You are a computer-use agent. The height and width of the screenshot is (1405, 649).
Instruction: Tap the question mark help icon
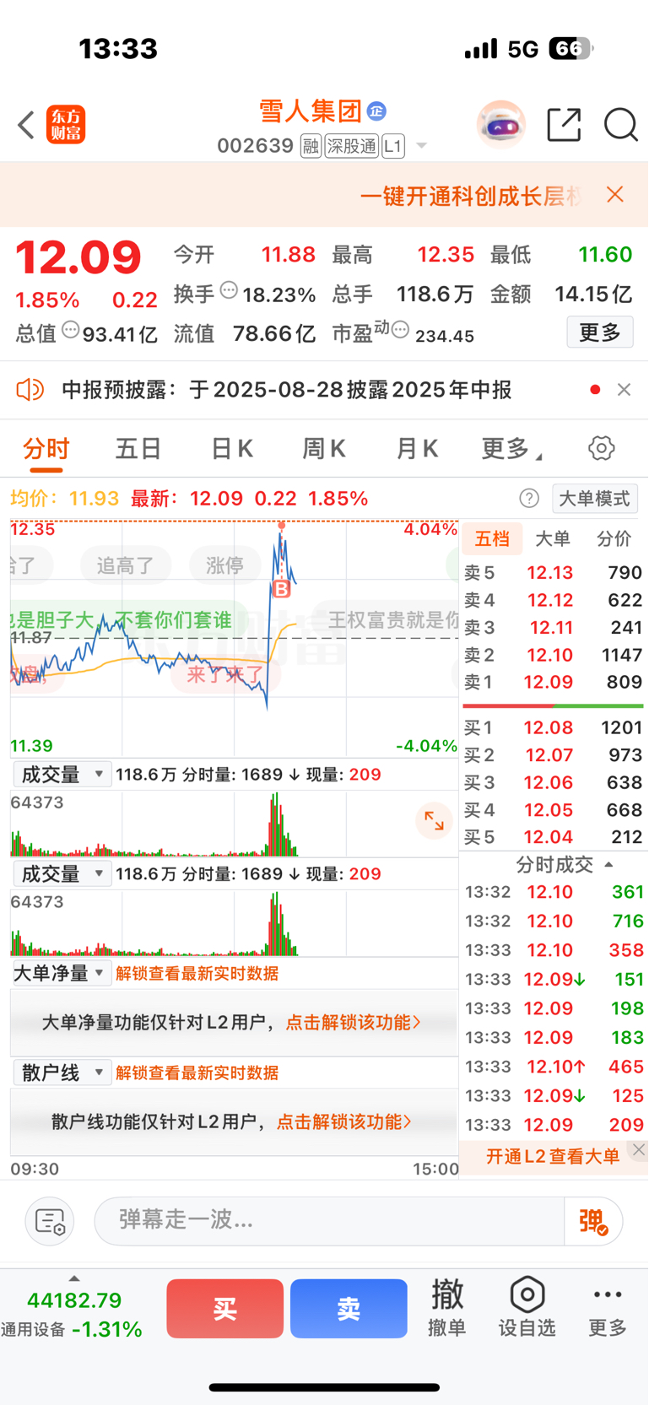529,499
